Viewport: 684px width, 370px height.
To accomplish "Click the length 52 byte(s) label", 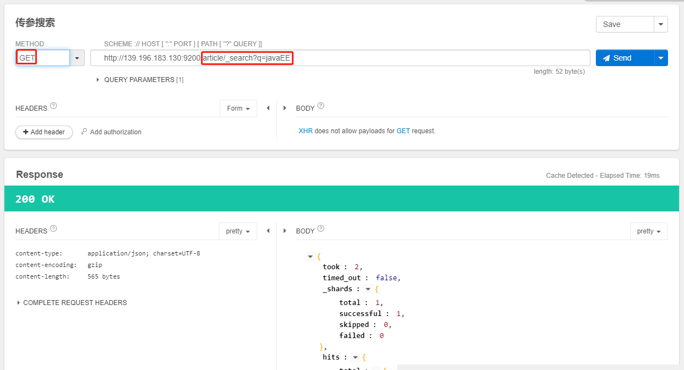I will tap(559, 72).
